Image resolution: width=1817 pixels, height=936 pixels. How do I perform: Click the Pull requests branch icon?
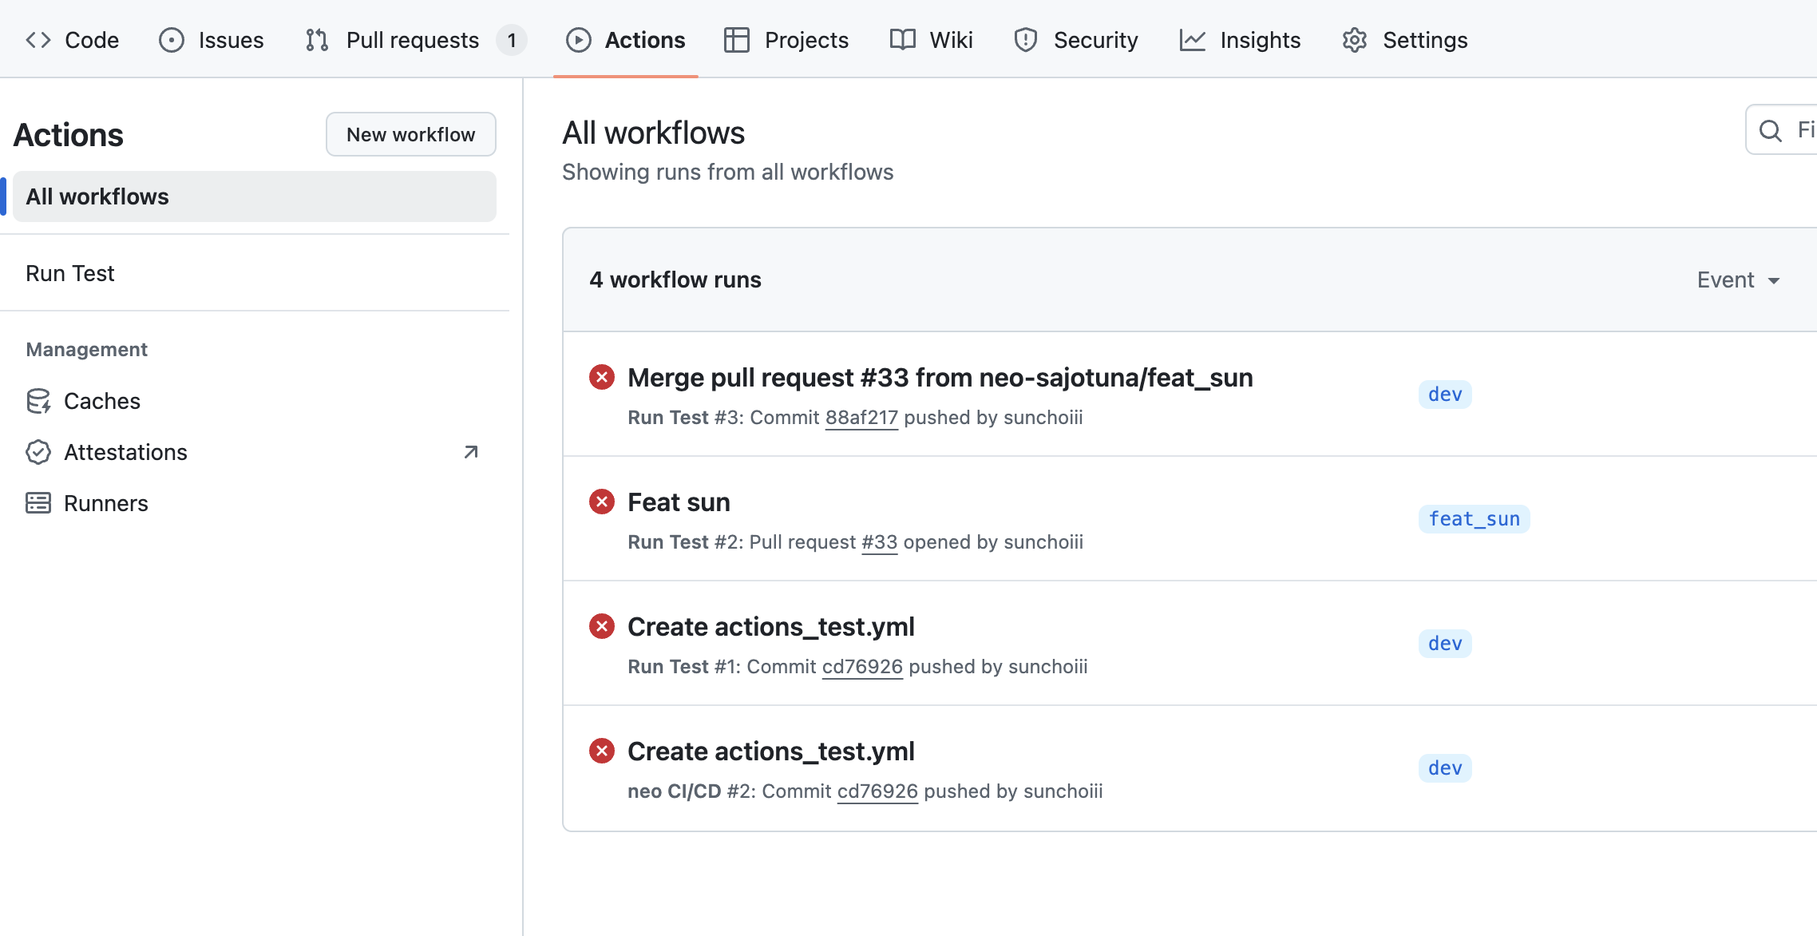[x=317, y=40]
